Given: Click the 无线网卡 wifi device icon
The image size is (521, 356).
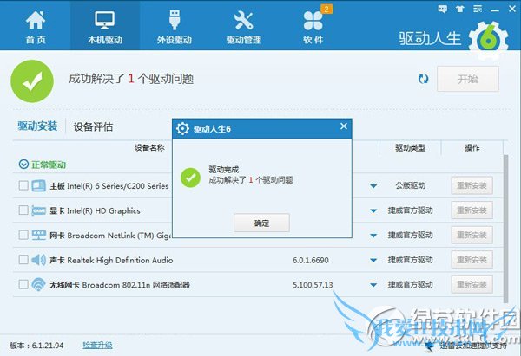Looking at the screenshot, I should click(x=38, y=284).
